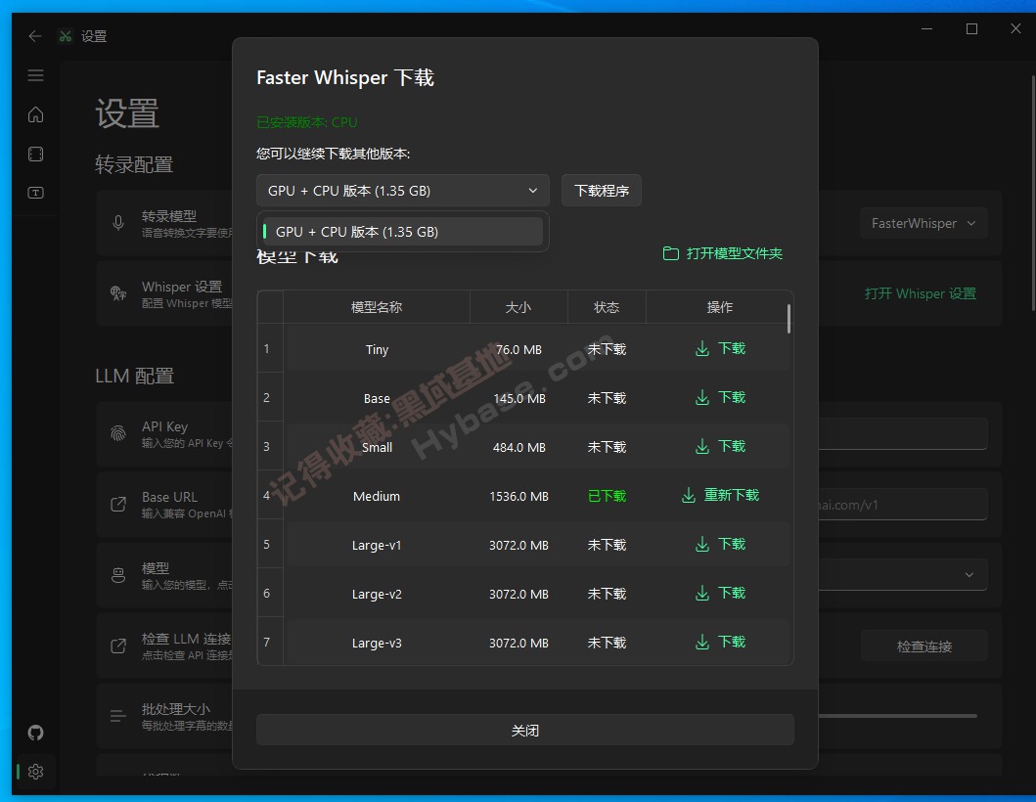Viewport: 1036px width, 802px height.
Task: Select the "Large-v3" model name cell
Action: coord(377,643)
